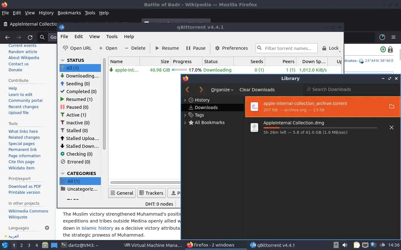The width and height of the screenshot is (401, 250).
Task: Lock the qBittorrent interface
Action: pos(330,48)
